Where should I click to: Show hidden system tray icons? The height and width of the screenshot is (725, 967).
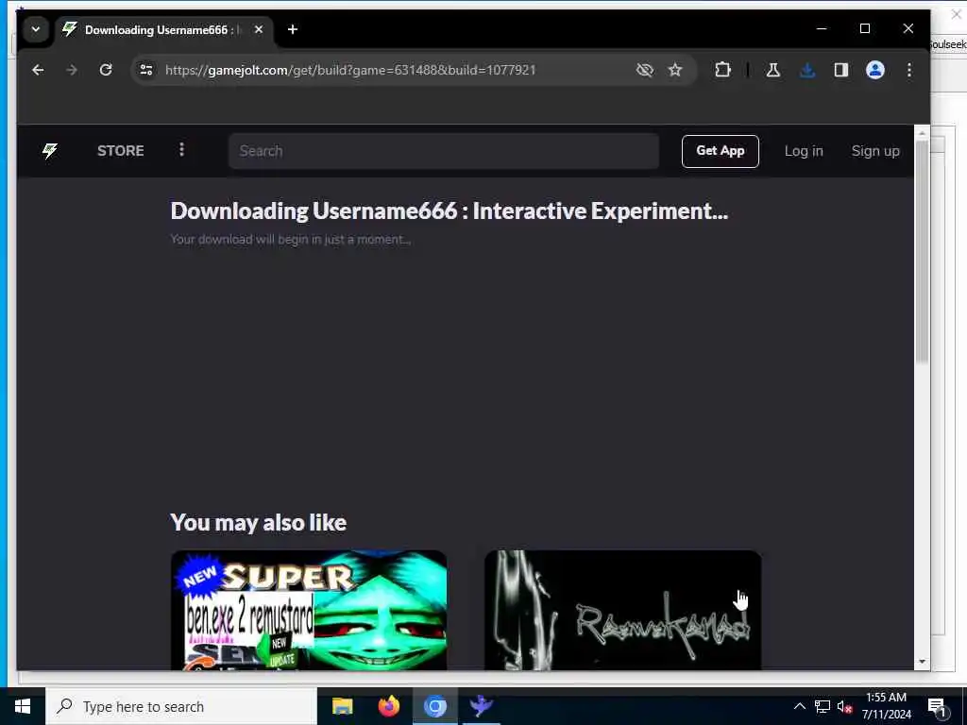coord(799,706)
